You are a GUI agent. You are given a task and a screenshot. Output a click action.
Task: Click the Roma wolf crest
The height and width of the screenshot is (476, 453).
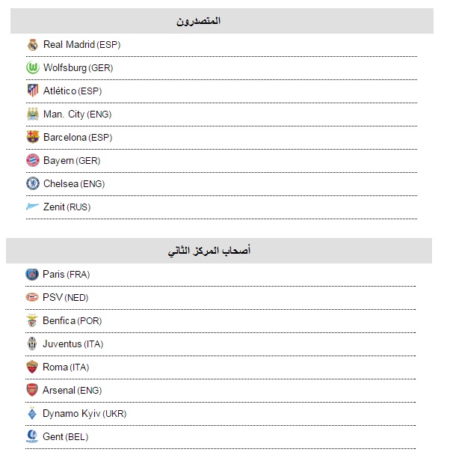point(32,367)
